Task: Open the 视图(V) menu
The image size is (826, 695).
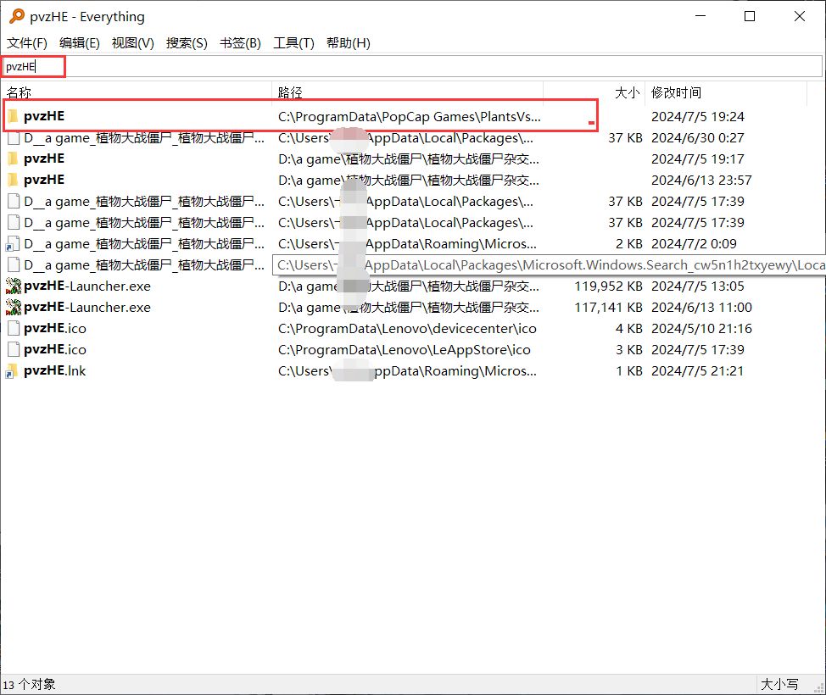Action: click(x=133, y=43)
